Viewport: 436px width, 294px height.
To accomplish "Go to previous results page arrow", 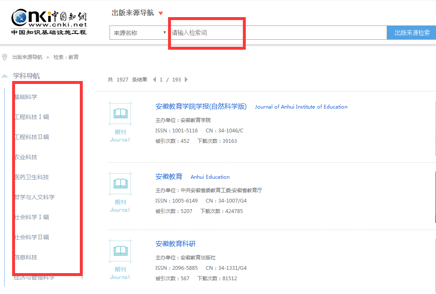I will pos(154,79).
